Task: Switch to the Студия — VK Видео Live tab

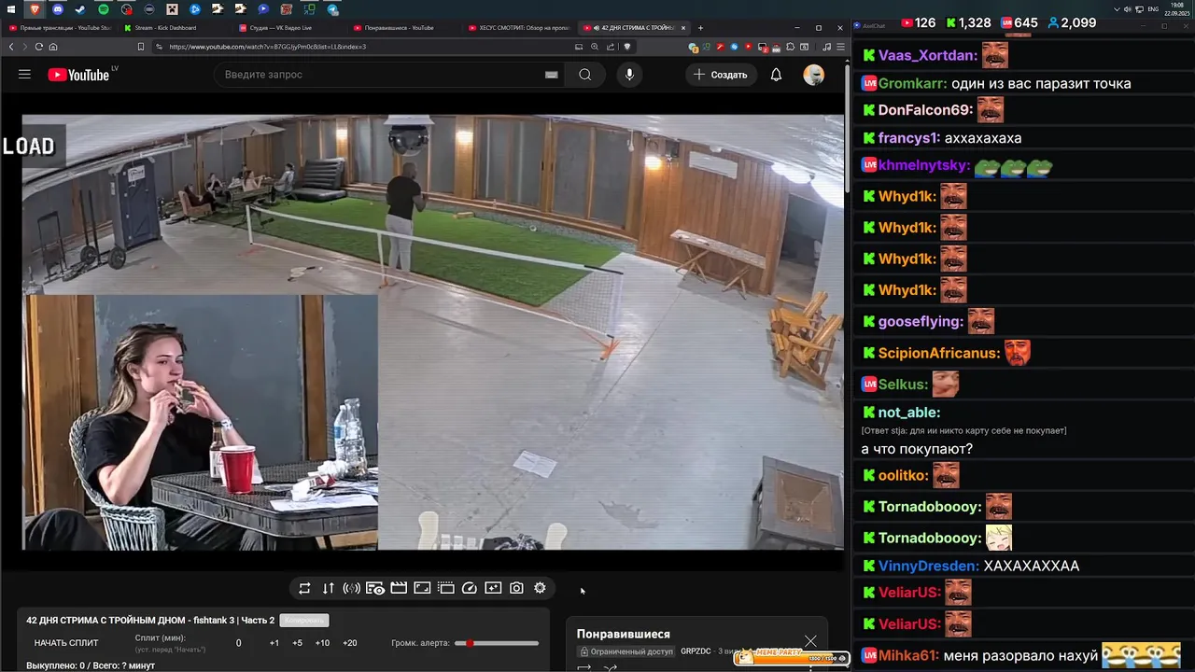Action: click(288, 28)
